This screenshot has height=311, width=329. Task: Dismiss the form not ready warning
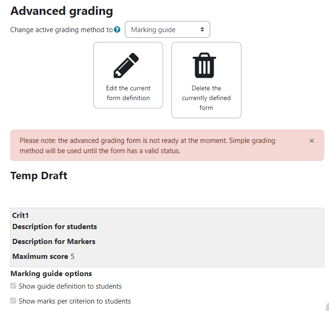(x=312, y=141)
